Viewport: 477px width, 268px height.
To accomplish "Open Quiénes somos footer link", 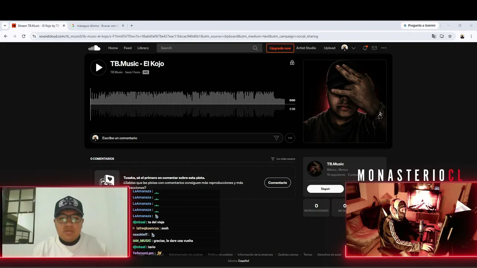I will [288, 255].
